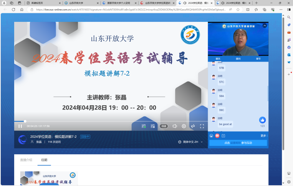Image resolution: width=293 pixels, height=186 pixels.
Task: Pause the lecture video playback
Action: pyautogui.click(x=20, y=126)
